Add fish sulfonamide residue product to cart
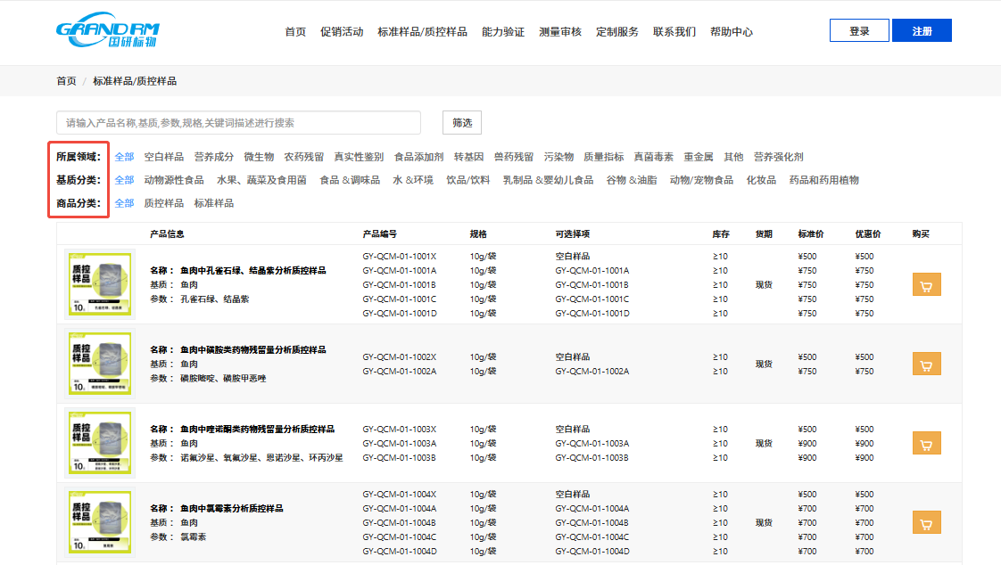The image size is (1001, 565). pyautogui.click(x=926, y=364)
